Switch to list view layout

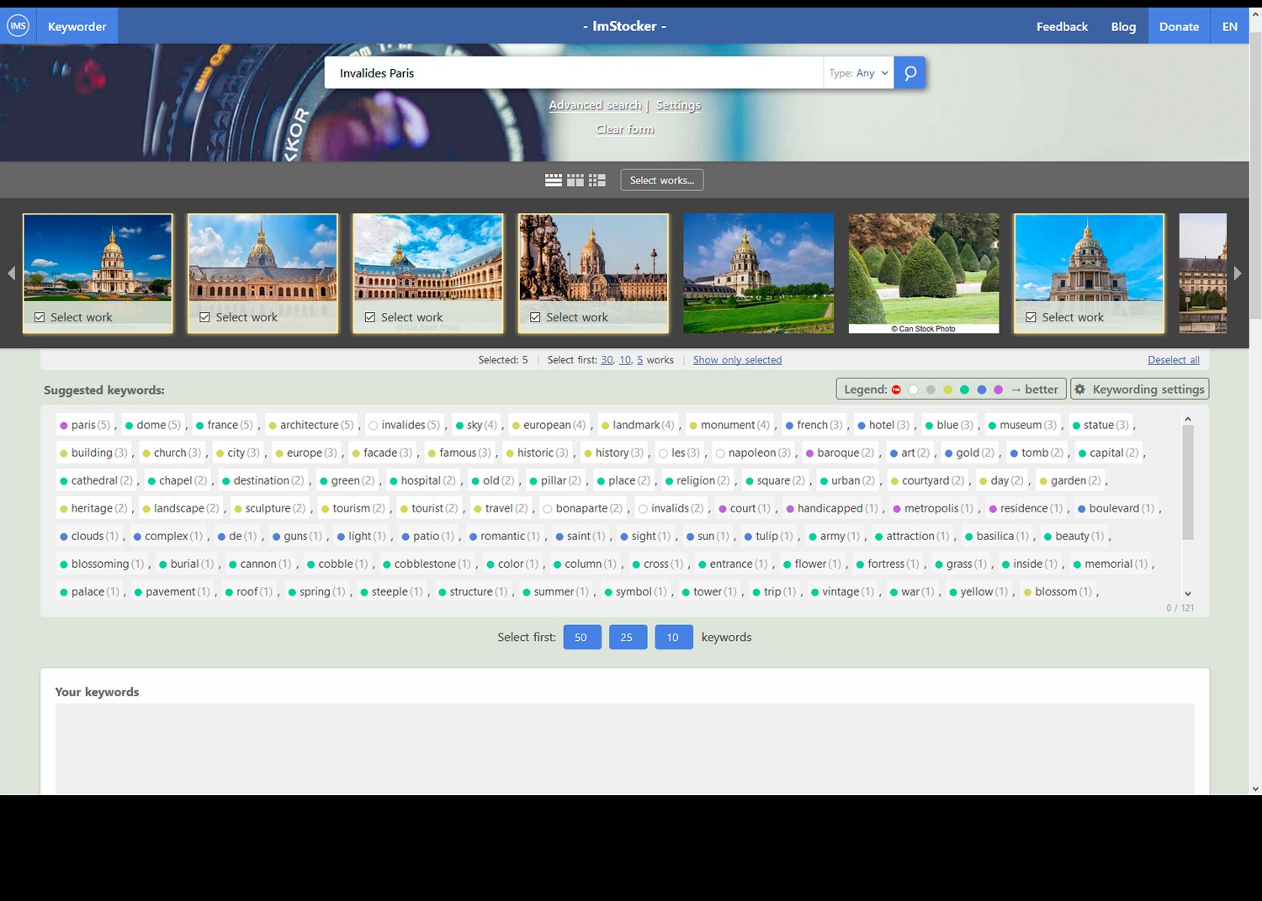point(553,179)
